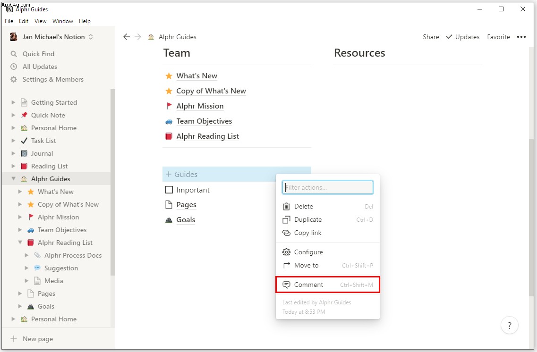The width and height of the screenshot is (537, 352).
Task: Click the Configure gear icon in menu
Action: click(x=286, y=252)
